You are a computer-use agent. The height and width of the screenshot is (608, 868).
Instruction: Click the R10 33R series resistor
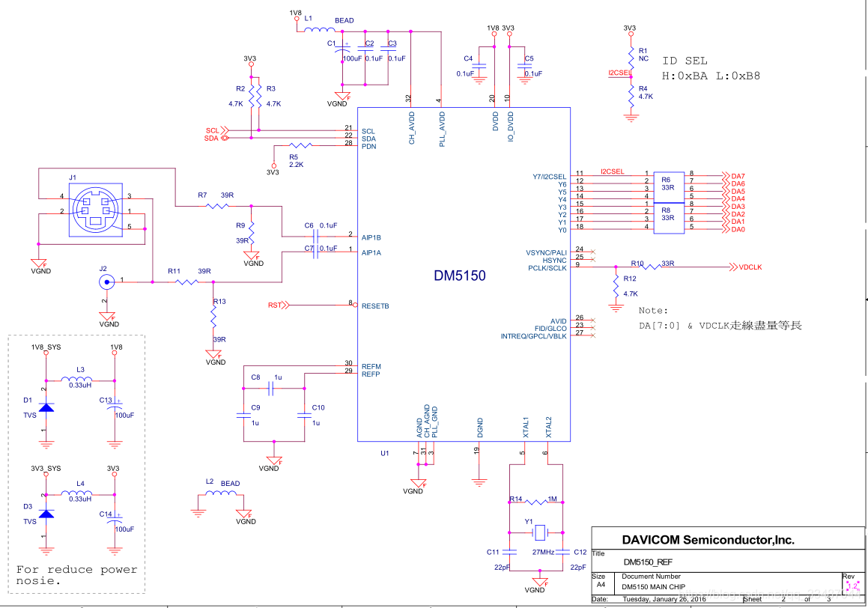pos(652,267)
